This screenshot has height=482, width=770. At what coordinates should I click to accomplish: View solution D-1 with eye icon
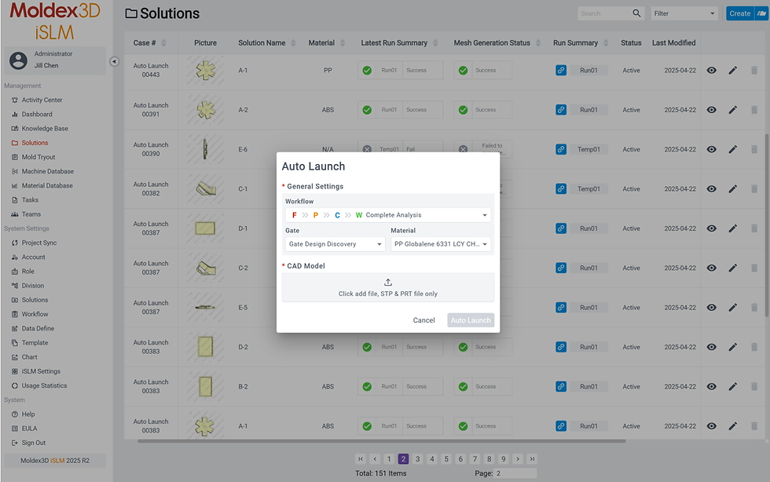[x=711, y=228]
